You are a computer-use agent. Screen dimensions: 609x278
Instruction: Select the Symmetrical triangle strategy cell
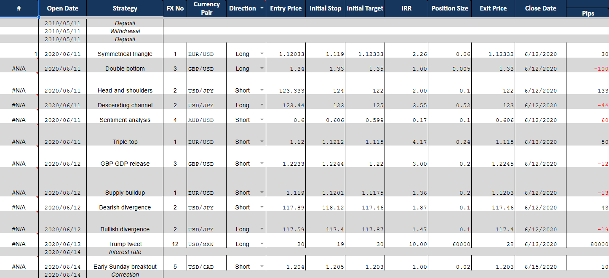pos(125,50)
